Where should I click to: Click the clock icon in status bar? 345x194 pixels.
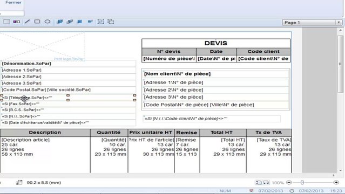click(x=292, y=191)
